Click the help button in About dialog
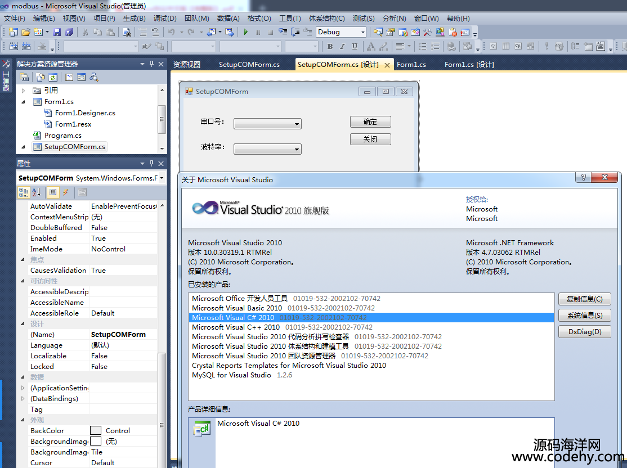 (x=583, y=177)
